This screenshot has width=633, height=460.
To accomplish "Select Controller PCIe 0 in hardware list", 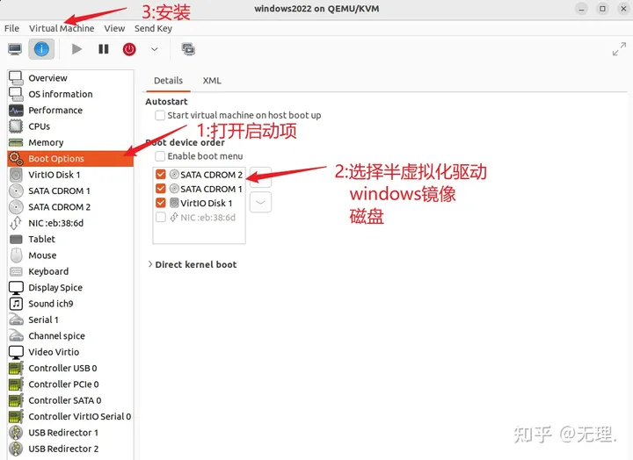I will tap(70, 385).
